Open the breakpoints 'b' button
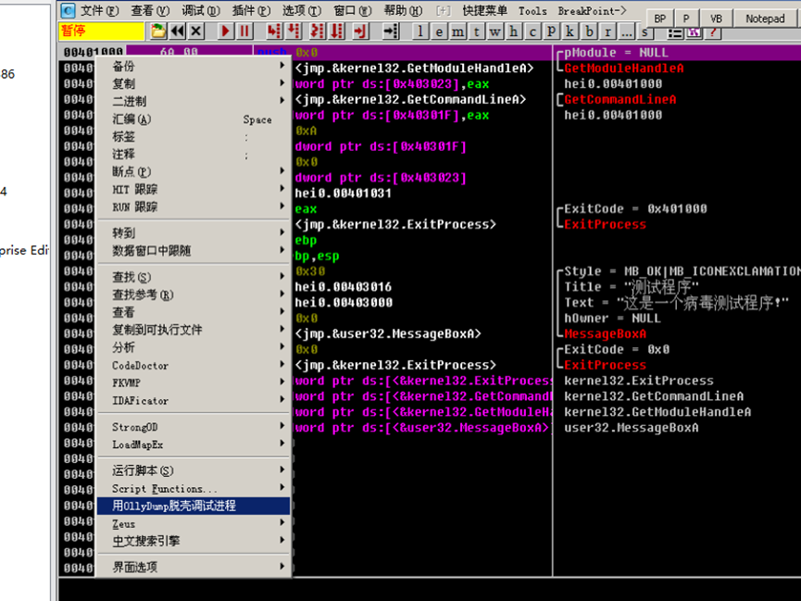The width and height of the screenshot is (801, 601). [x=589, y=31]
